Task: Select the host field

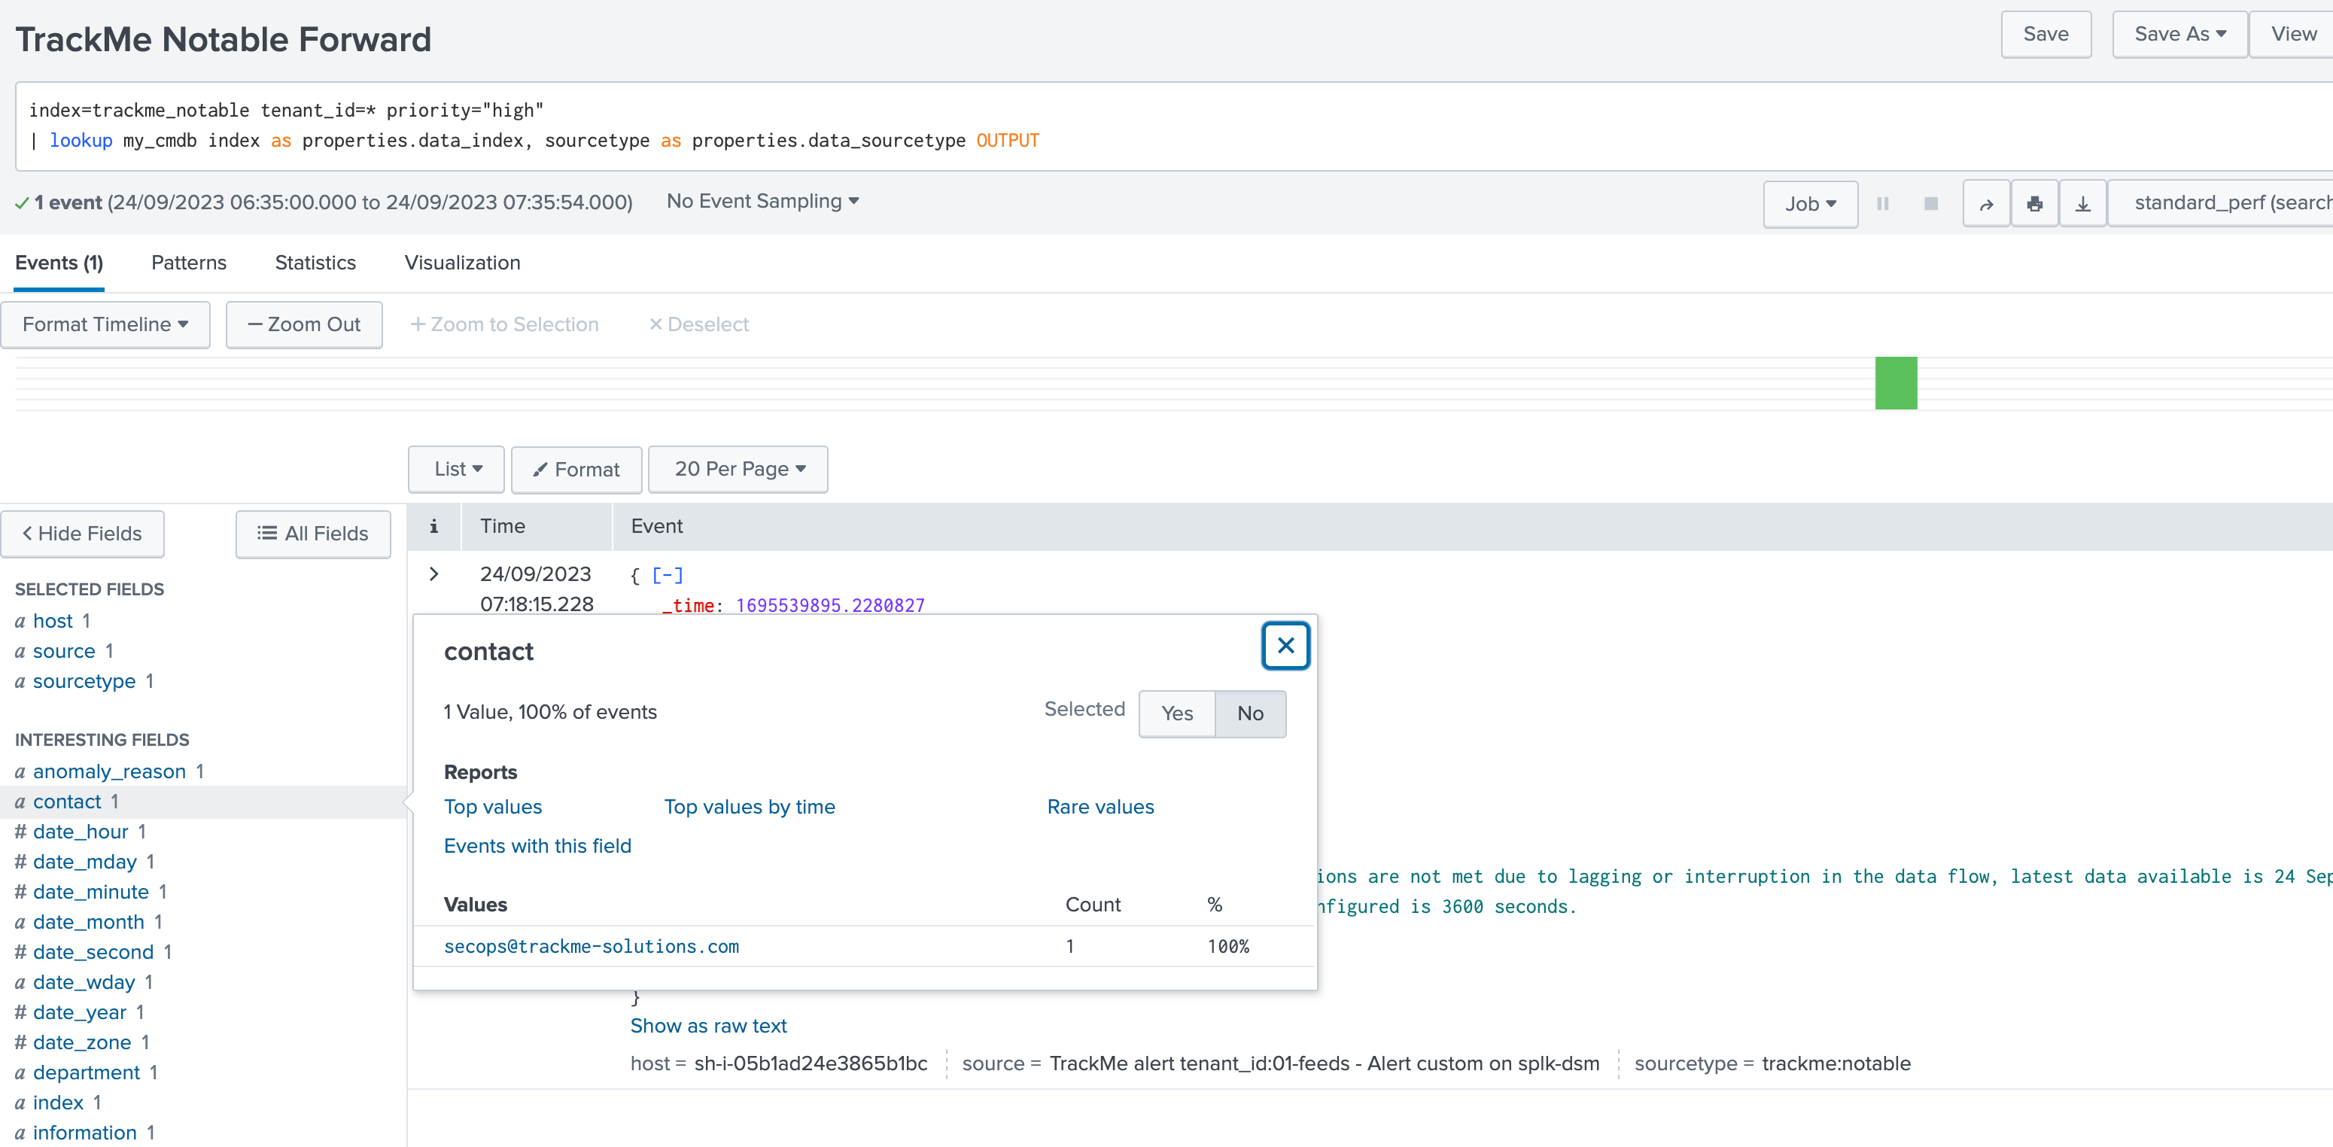Action: [x=53, y=621]
